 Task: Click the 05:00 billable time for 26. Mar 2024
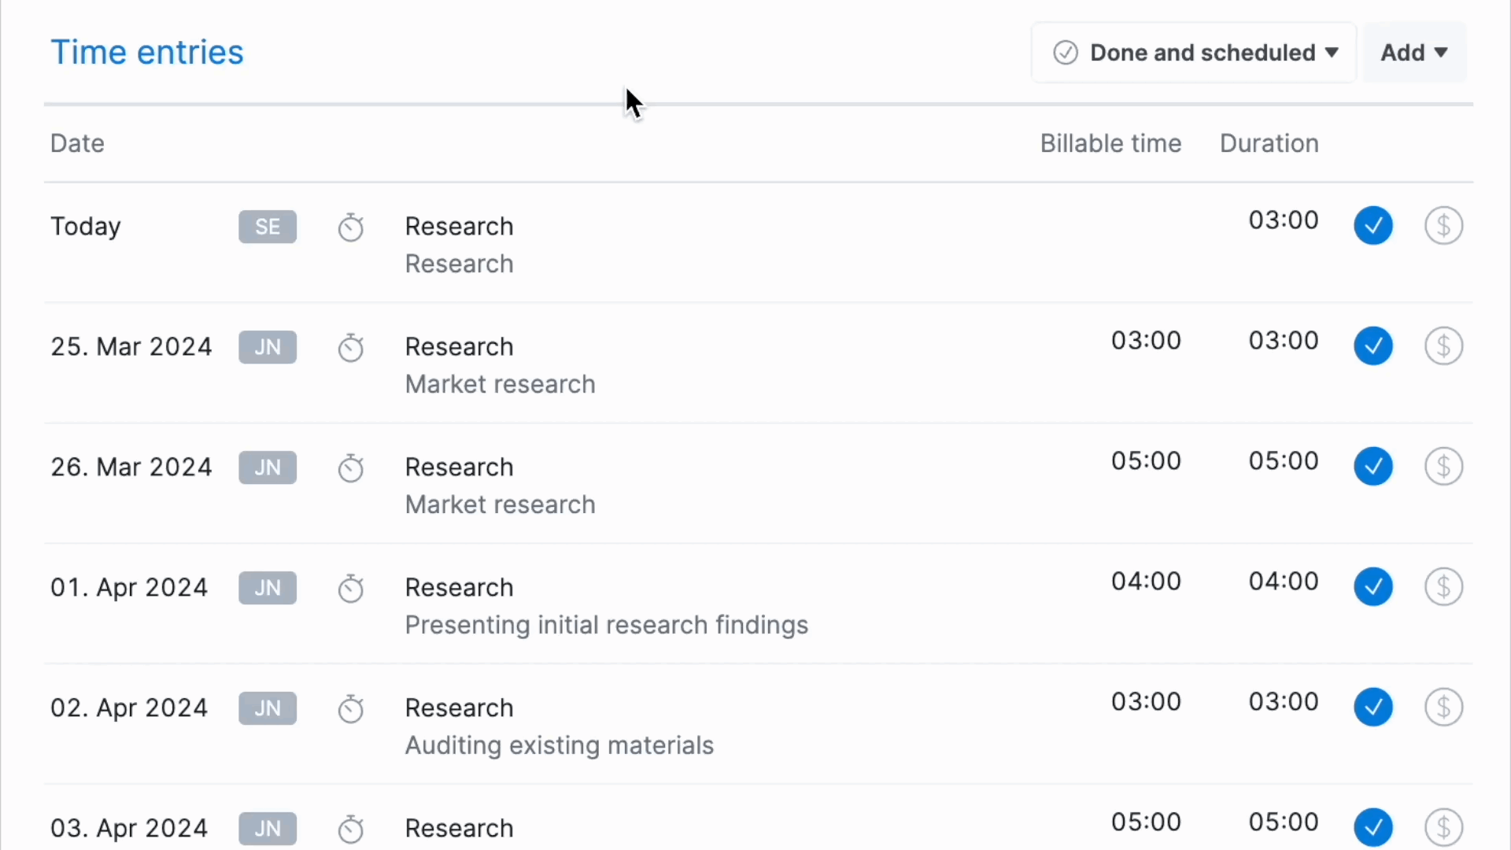point(1146,461)
